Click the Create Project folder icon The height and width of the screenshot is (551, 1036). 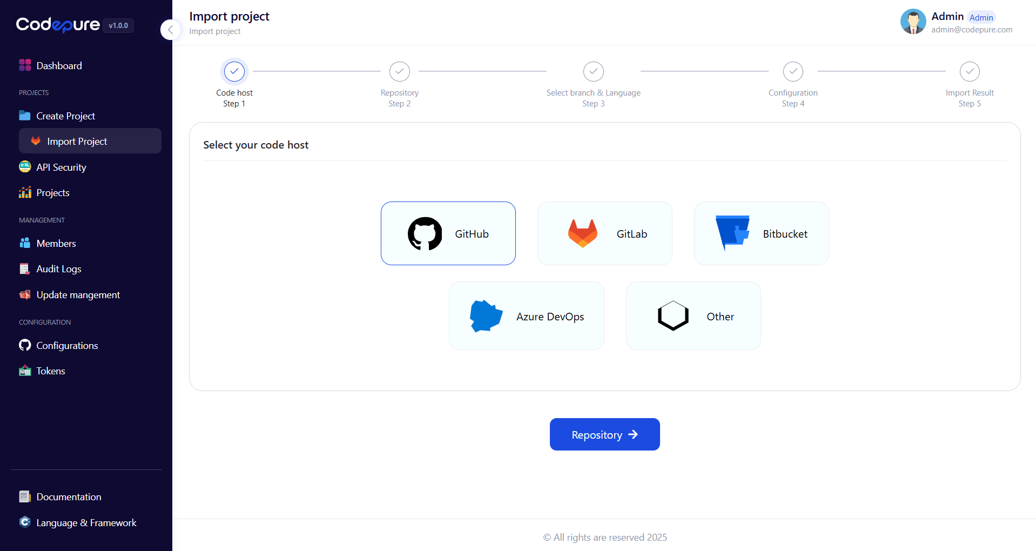pos(25,116)
